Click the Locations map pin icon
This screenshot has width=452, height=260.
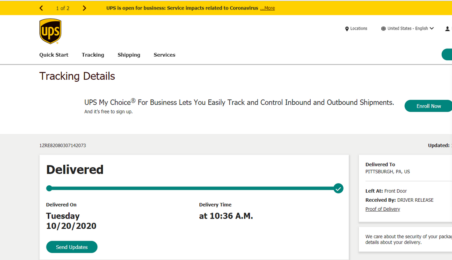pyautogui.click(x=347, y=29)
